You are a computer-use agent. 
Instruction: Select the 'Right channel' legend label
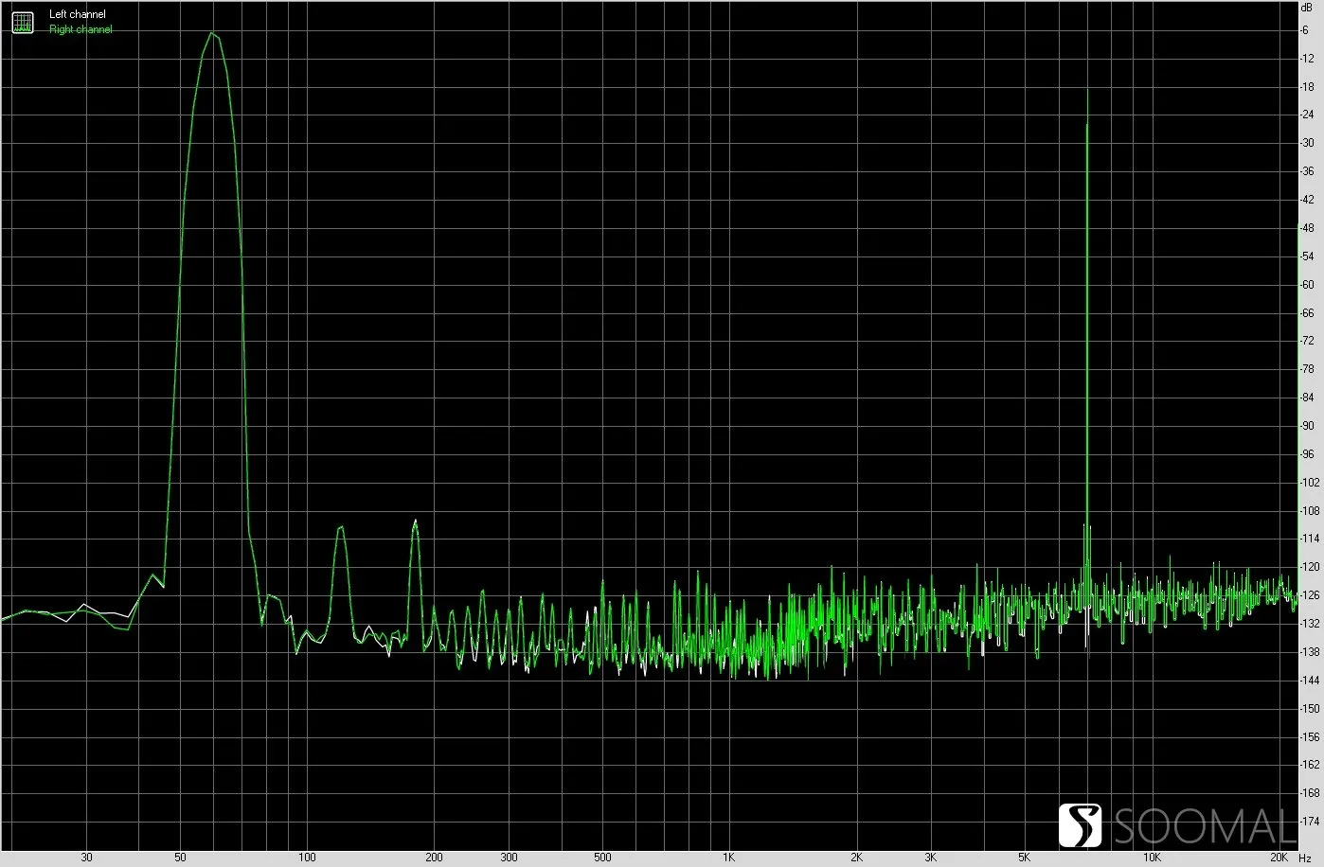tap(81, 29)
